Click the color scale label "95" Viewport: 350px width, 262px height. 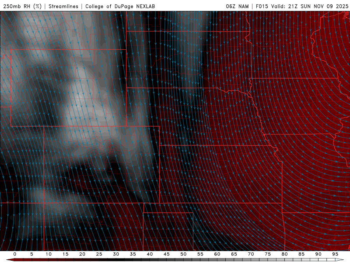tap(335, 254)
